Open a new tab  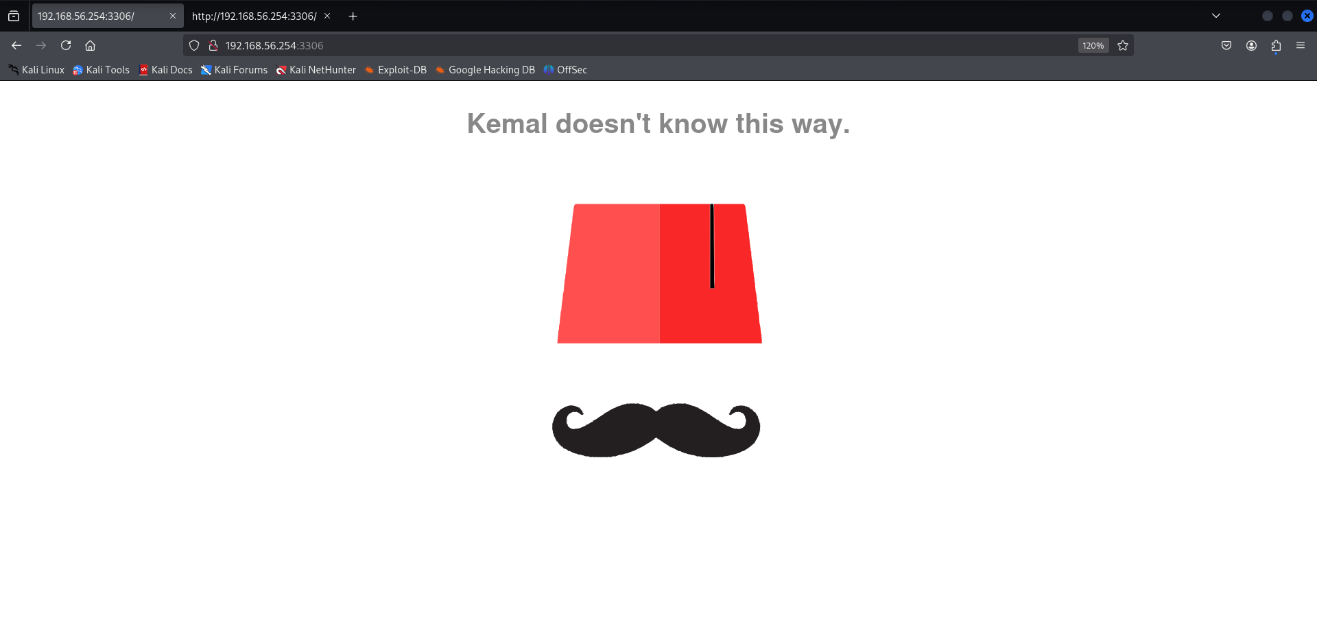point(353,16)
